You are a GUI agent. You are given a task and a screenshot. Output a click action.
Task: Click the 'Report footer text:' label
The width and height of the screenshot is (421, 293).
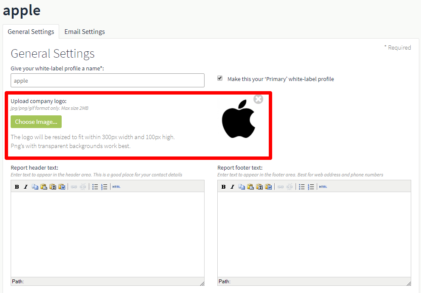240,167
